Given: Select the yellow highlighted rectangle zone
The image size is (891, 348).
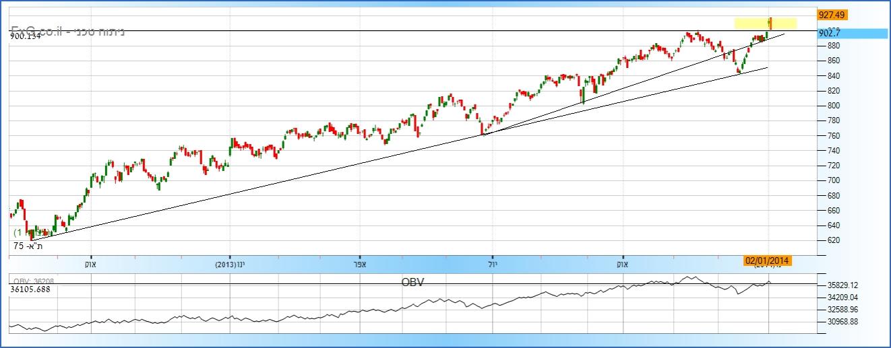Looking at the screenshot, I should pyautogui.click(x=765, y=23).
